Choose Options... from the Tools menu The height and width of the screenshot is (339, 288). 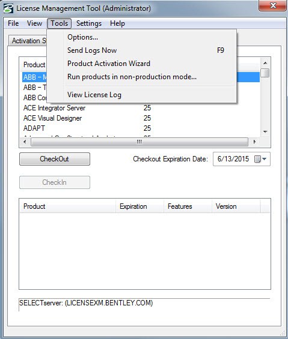(x=142, y=37)
